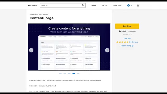The width and height of the screenshot is (167, 94).
Task: Click the user account avatar icon
Action: [128, 5]
